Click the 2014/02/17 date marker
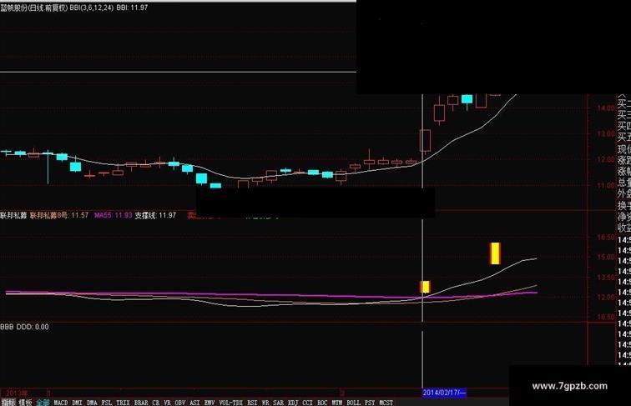Viewport: 631px width, 406px height. pos(444,393)
